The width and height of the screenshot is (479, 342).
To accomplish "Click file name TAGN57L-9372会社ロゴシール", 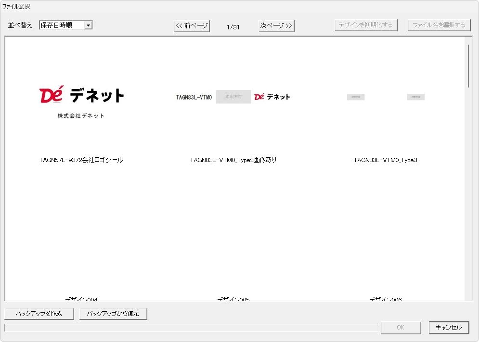I will pyautogui.click(x=81, y=160).
